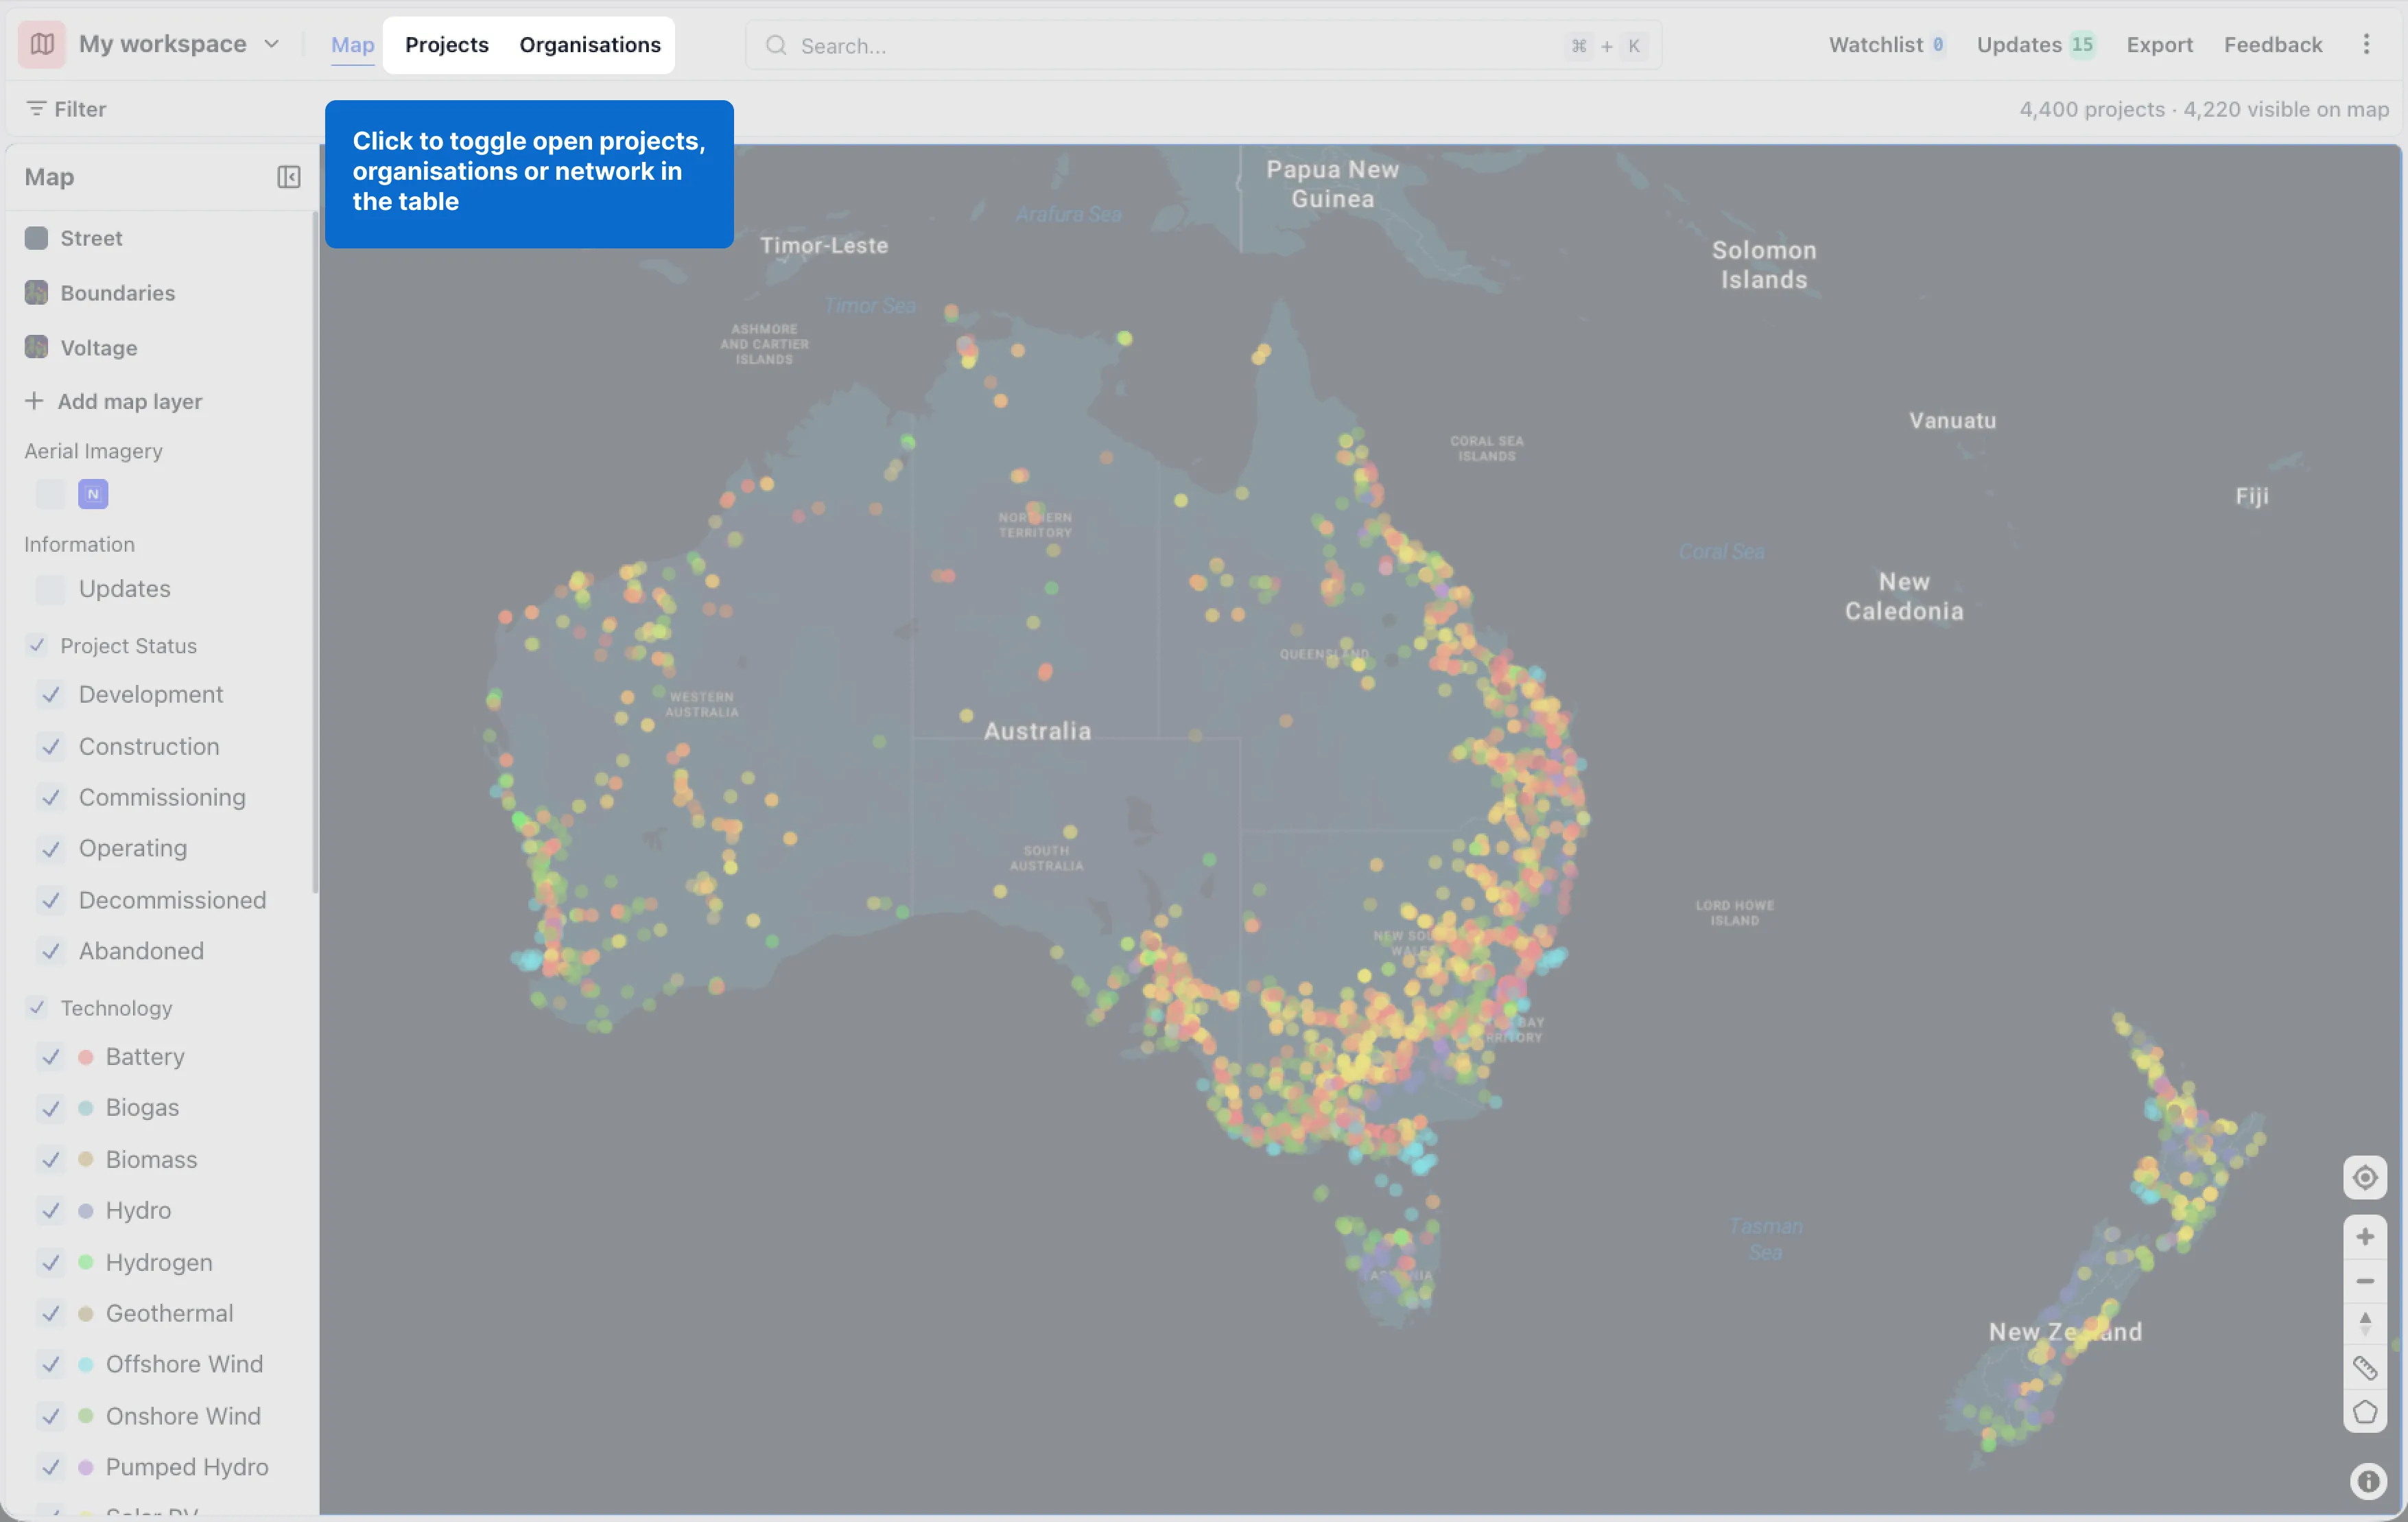Collapse the Map sidebar panel icon

click(x=288, y=177)
